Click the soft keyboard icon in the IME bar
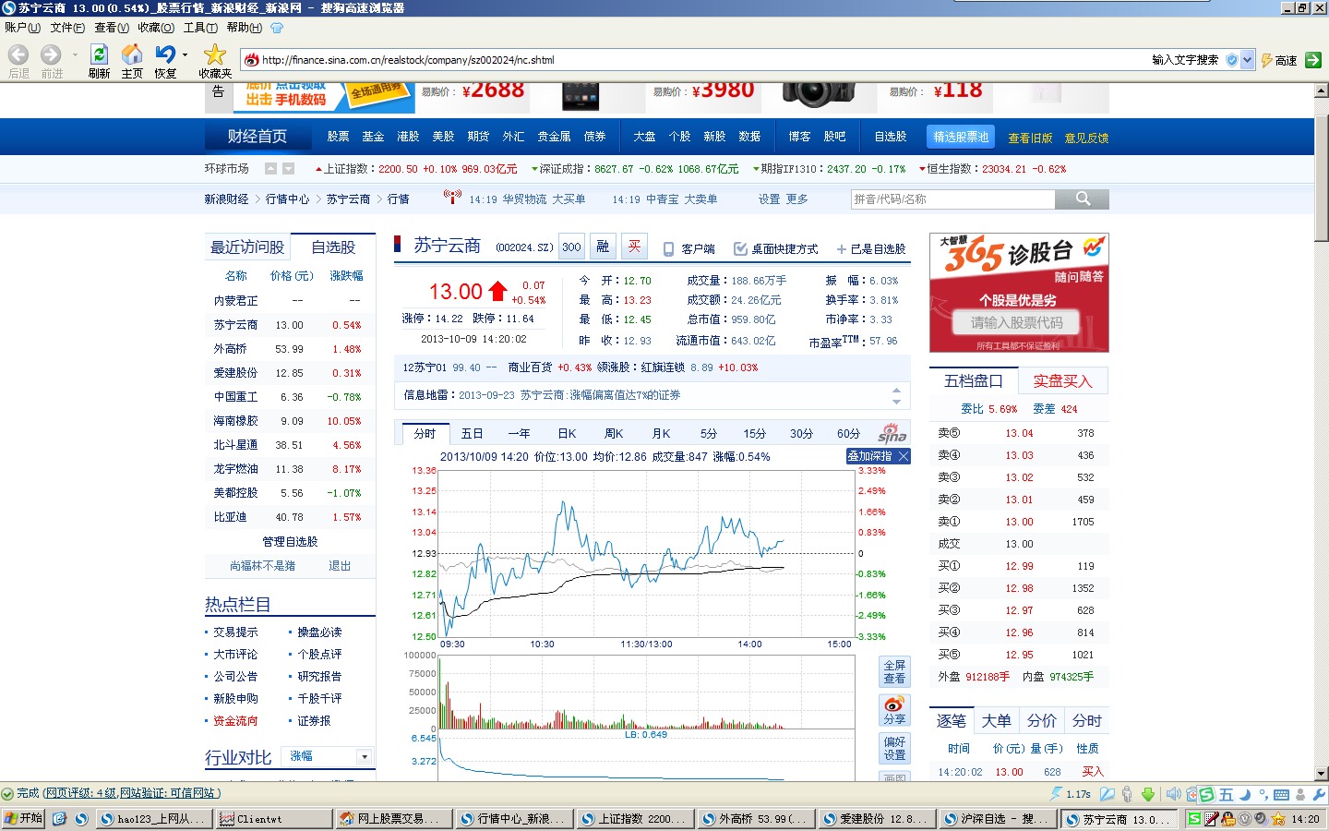 coord(1281,794)
